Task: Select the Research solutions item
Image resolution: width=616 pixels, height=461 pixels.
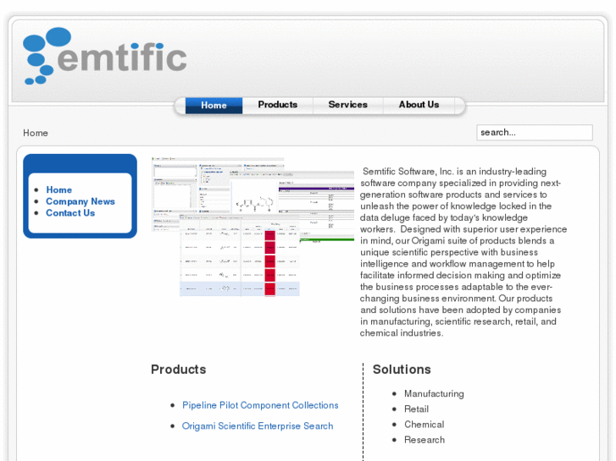Action: pos(425,440)
